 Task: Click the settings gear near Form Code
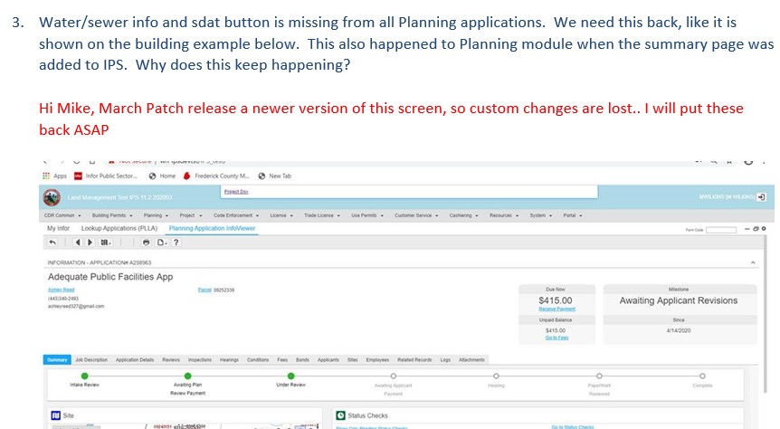tap(764, 229)
